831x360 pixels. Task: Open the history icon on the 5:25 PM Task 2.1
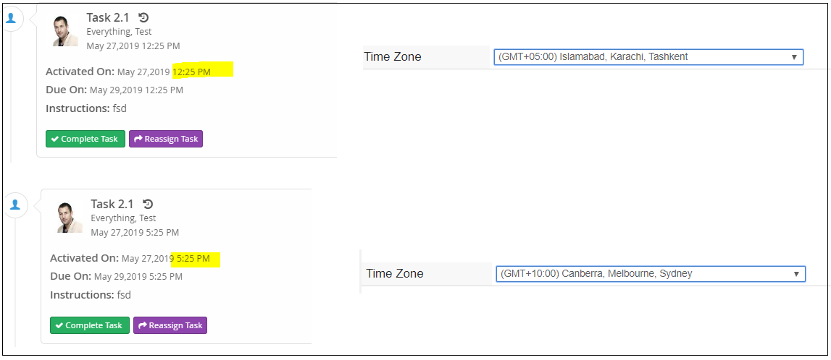148,204
